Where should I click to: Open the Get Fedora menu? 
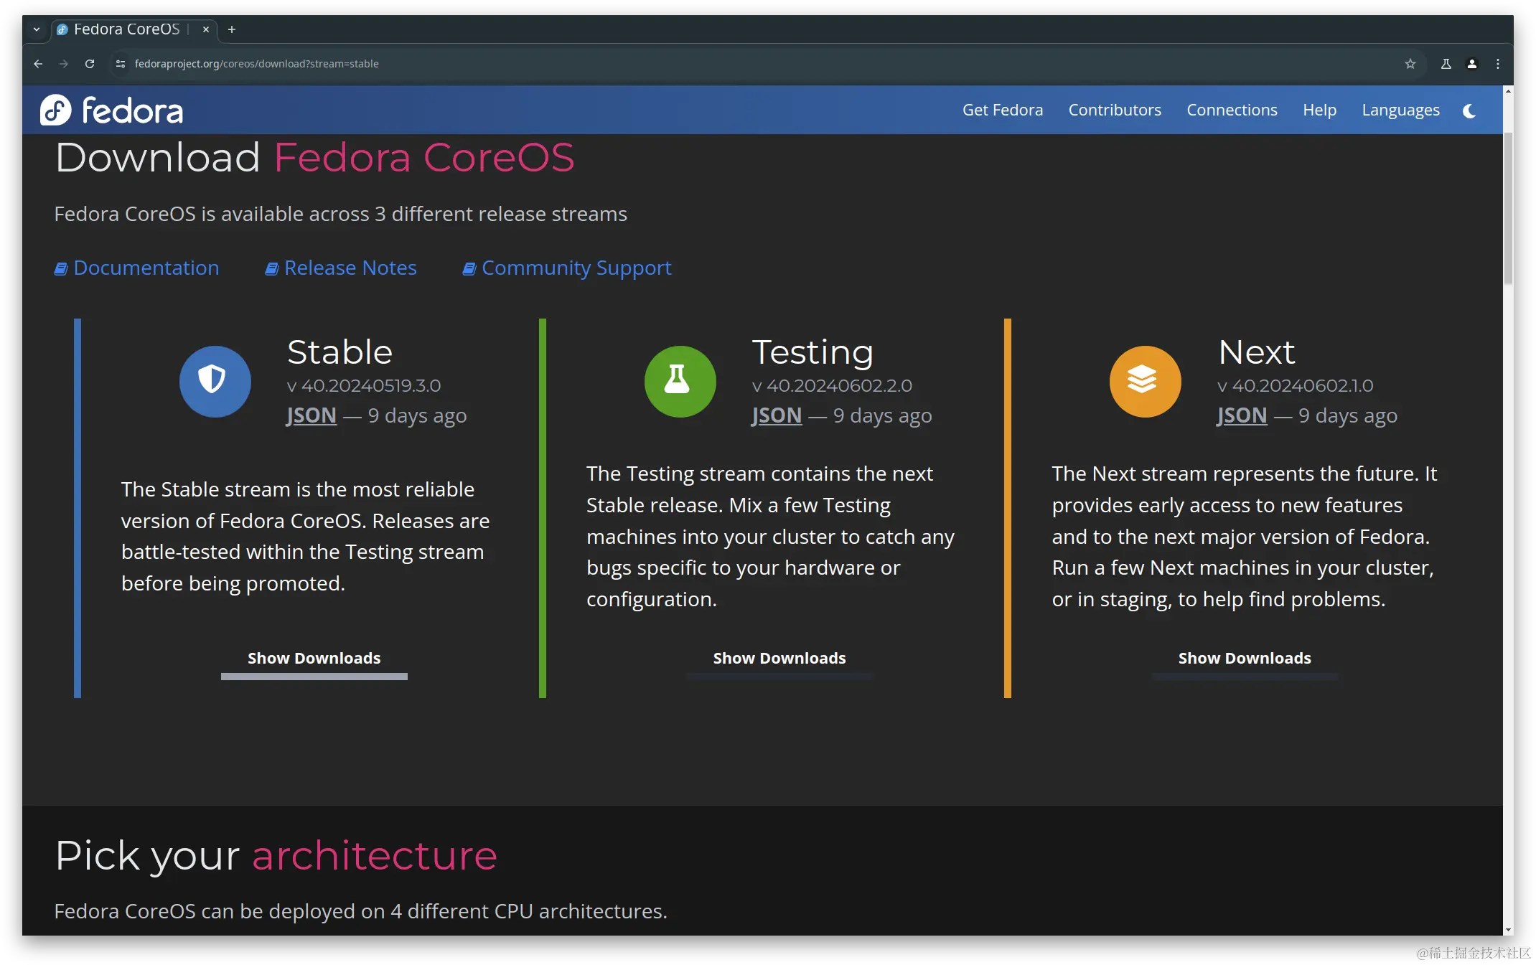1002,110
